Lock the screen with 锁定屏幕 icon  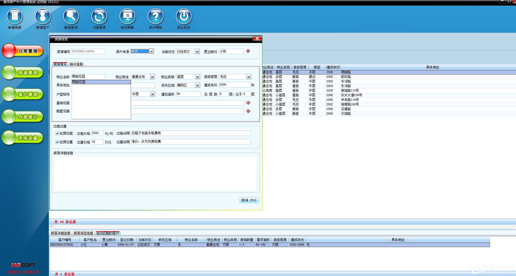click(x=127, y=17)
